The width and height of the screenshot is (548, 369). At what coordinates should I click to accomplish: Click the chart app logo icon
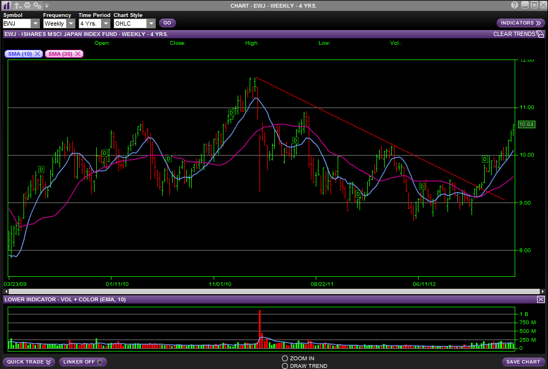(x=7, y=5)
